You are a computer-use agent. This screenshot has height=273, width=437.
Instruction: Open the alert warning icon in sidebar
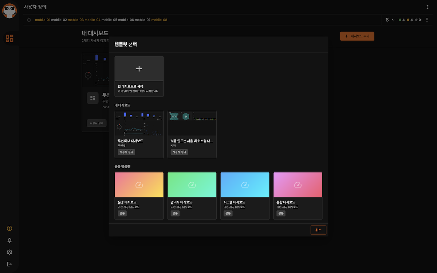pyautogui.click(x=9, y=228)
